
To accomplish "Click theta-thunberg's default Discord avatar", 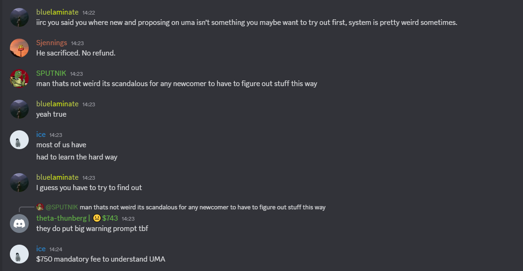I will tap(19, 223).
